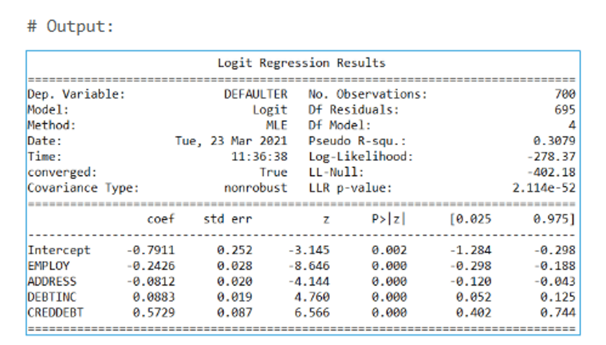Viewport: 606px width, 345px height.
Task: Click the CREDDEBT upper bound 0.744
Action: (x=558, y=313)
